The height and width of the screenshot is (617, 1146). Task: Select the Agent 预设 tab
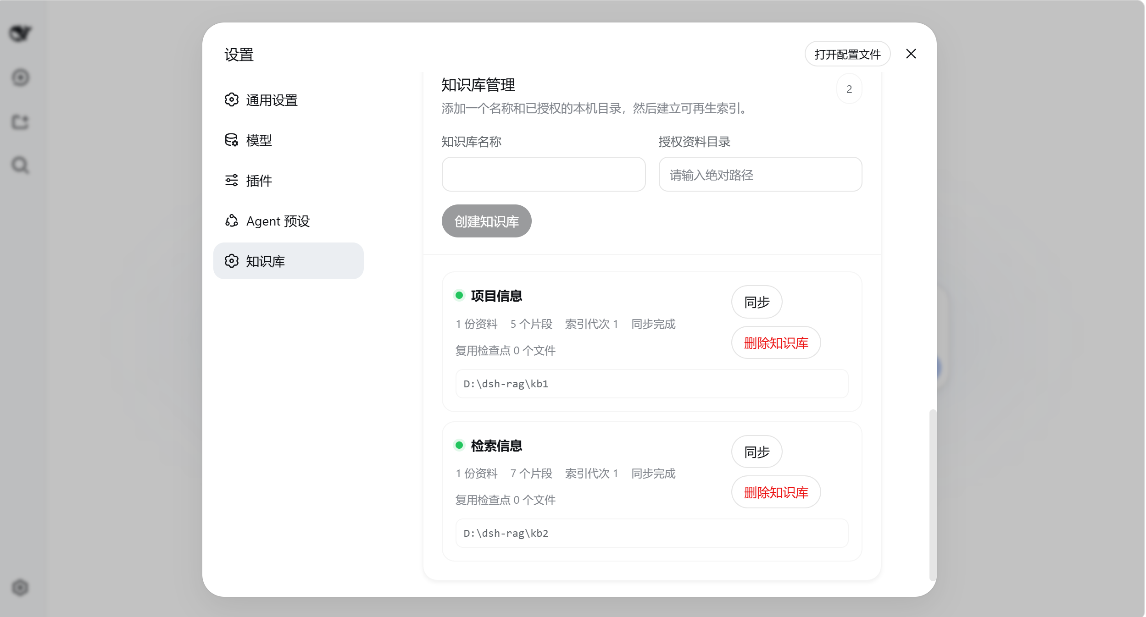pyautogui.click(x=289, y=220)
